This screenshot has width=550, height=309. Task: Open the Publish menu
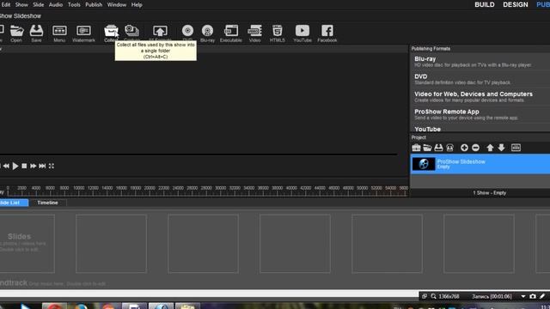click(94, 5)
